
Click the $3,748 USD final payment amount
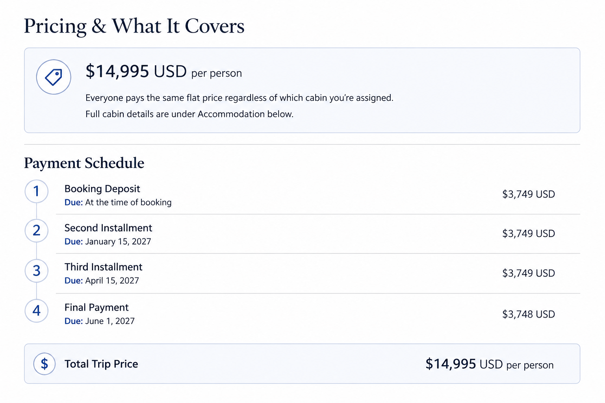click(x=529, y=314)
